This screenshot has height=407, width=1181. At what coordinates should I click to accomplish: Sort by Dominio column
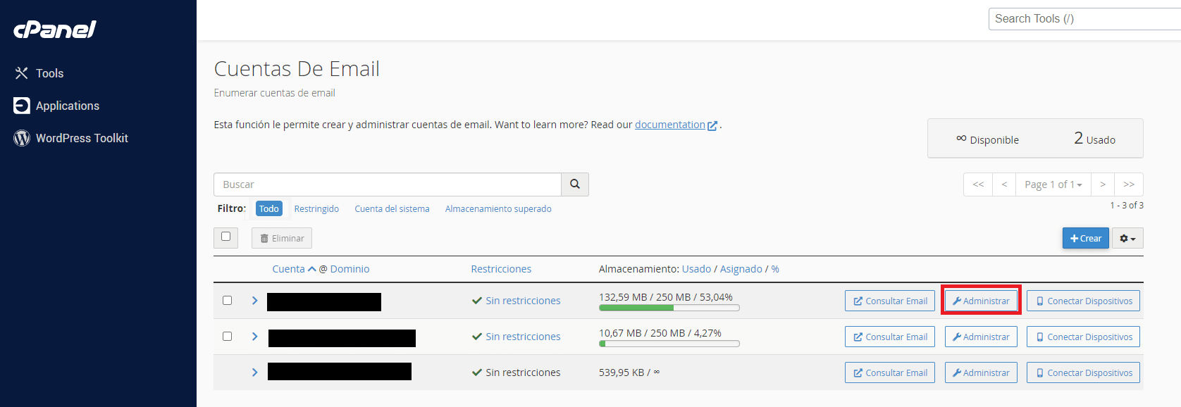350,269
